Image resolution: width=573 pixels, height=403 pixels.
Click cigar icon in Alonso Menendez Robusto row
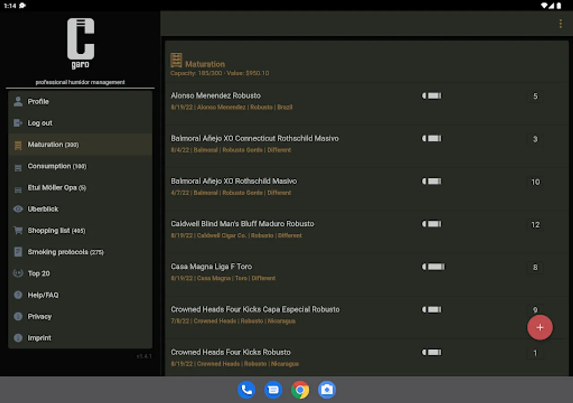pos(432,96)
